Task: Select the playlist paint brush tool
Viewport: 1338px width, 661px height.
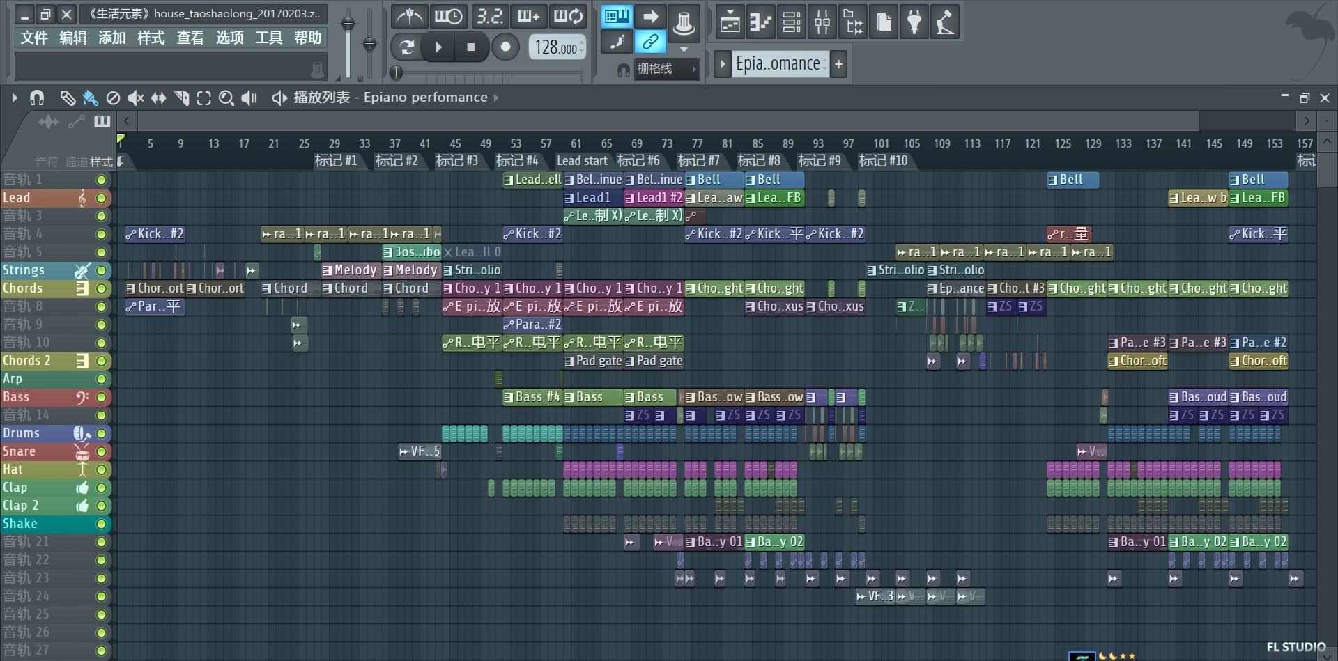Action: pyautogui.click(x=90, y=98)
